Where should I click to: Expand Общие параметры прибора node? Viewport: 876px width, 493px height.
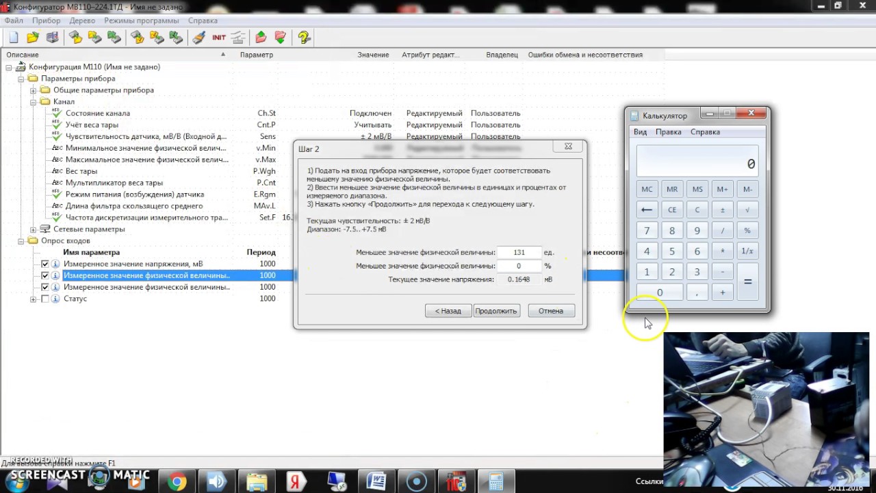33,90
